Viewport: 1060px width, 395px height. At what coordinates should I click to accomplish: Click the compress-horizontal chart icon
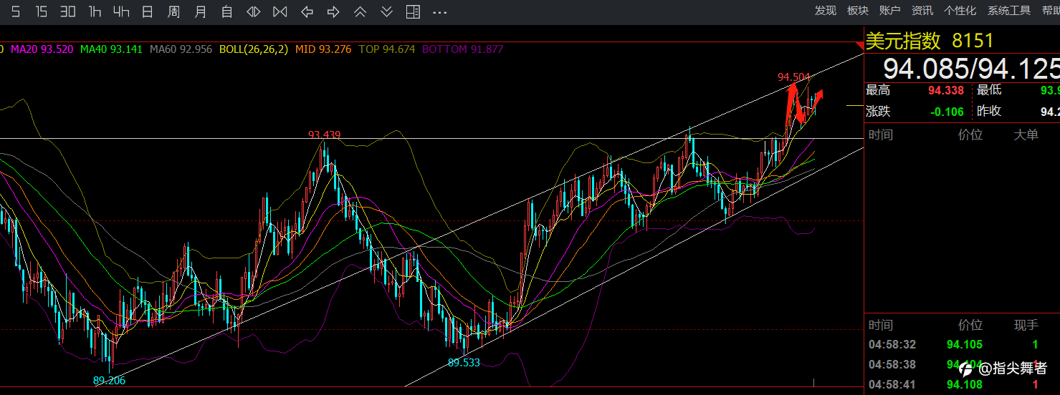tap(280, 11)
